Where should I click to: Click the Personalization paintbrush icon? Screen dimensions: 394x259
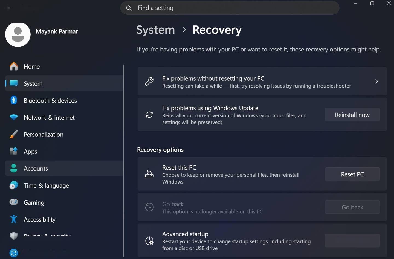click(14, 134)
